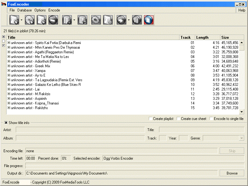Screen dimensions: 248x186
Task: Open dropdown arrow beside add files icon
Action: [21, 20]
